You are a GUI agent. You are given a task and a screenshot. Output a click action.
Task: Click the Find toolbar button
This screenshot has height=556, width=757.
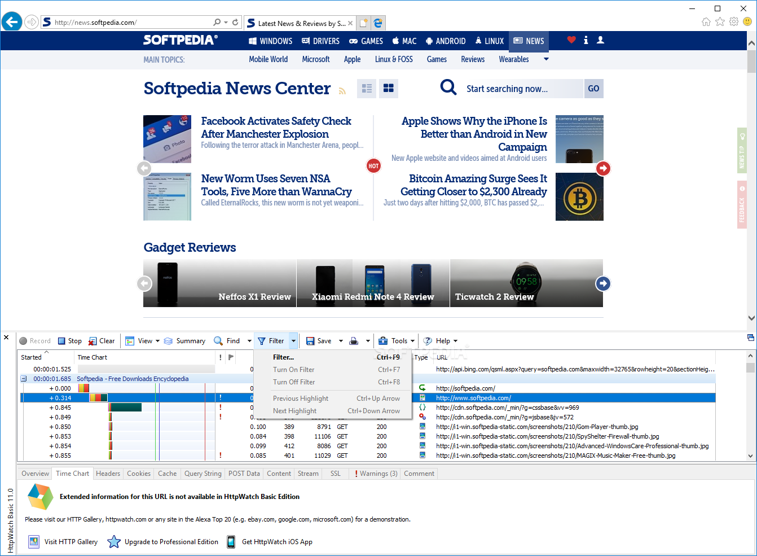click(x=227, y=341)
